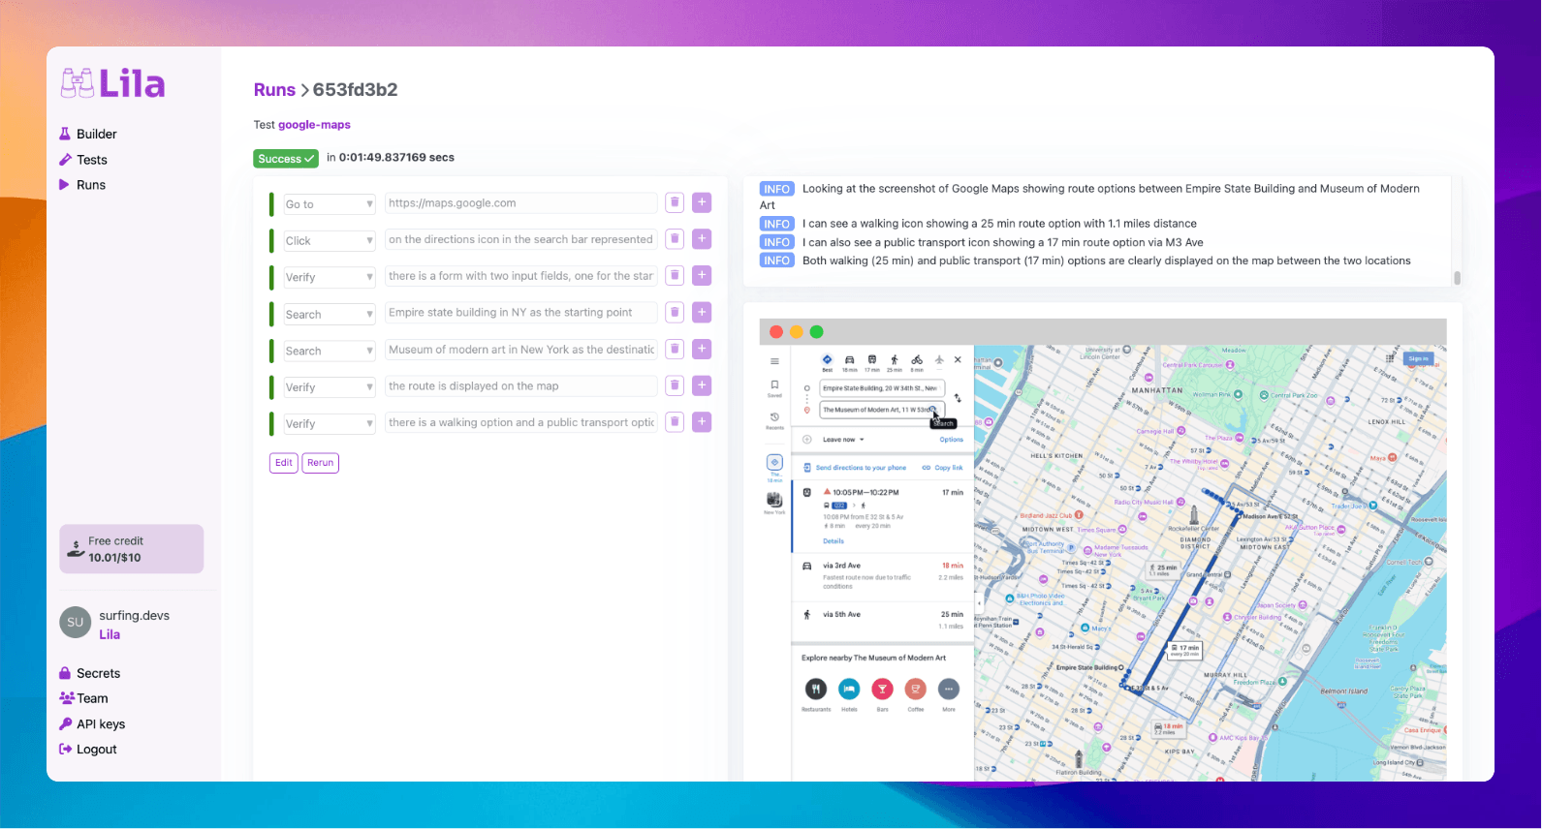Click the 'the route is displayed on the map' field
The width and height of the screenshot is (1542, 829).
520,385
